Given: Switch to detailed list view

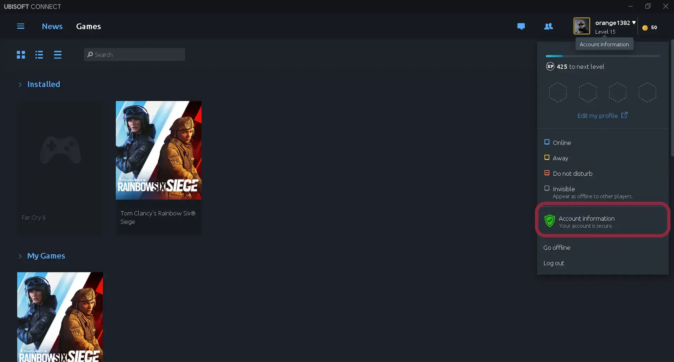Looking at the screenshot, I should tap(39, 55).
